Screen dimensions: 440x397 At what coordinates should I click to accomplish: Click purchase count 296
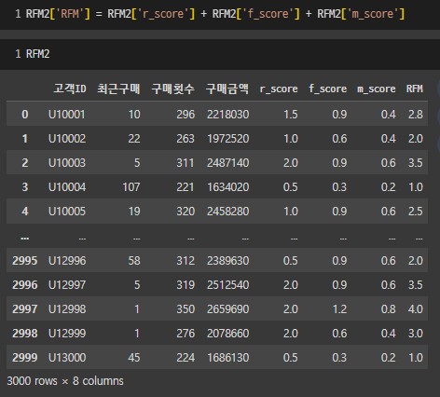[186, 115]
